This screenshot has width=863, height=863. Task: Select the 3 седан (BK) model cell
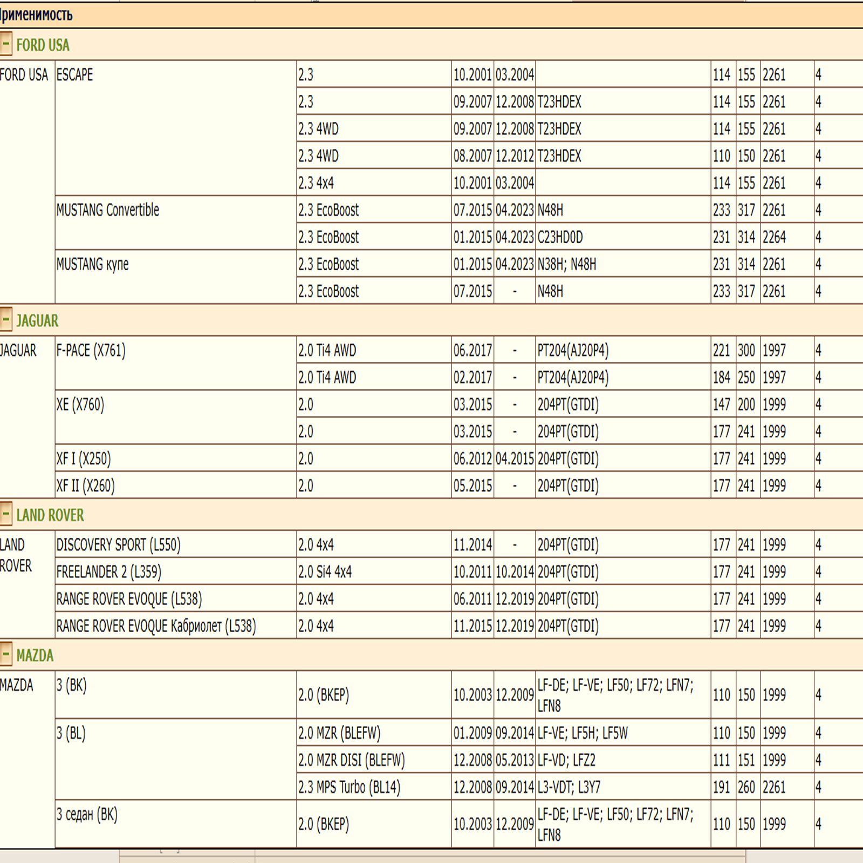point(87,814)
